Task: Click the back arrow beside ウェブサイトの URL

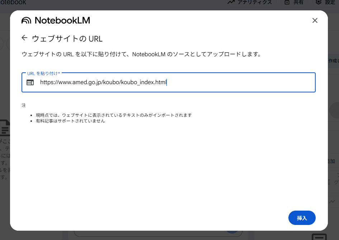Action: pyautogui.click(x=24, y=38)
